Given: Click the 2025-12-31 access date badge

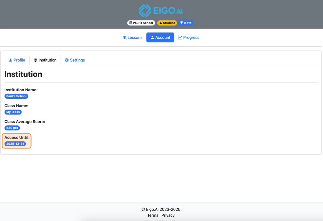Looking at the screenshot, I should 15,144.
